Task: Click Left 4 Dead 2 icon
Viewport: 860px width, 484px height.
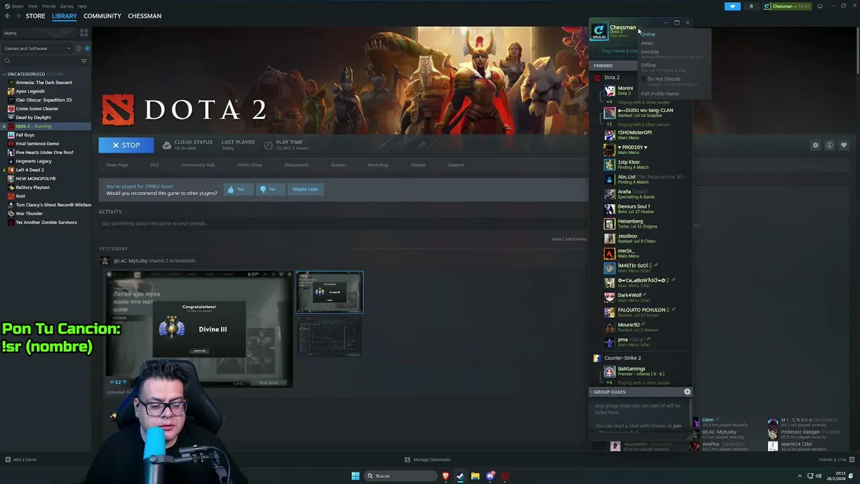Action: (x=11, y=170)
